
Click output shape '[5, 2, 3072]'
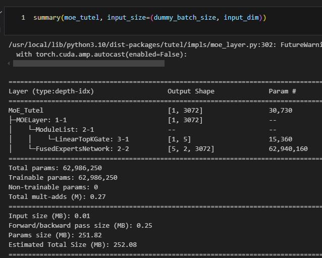(191, 149)
